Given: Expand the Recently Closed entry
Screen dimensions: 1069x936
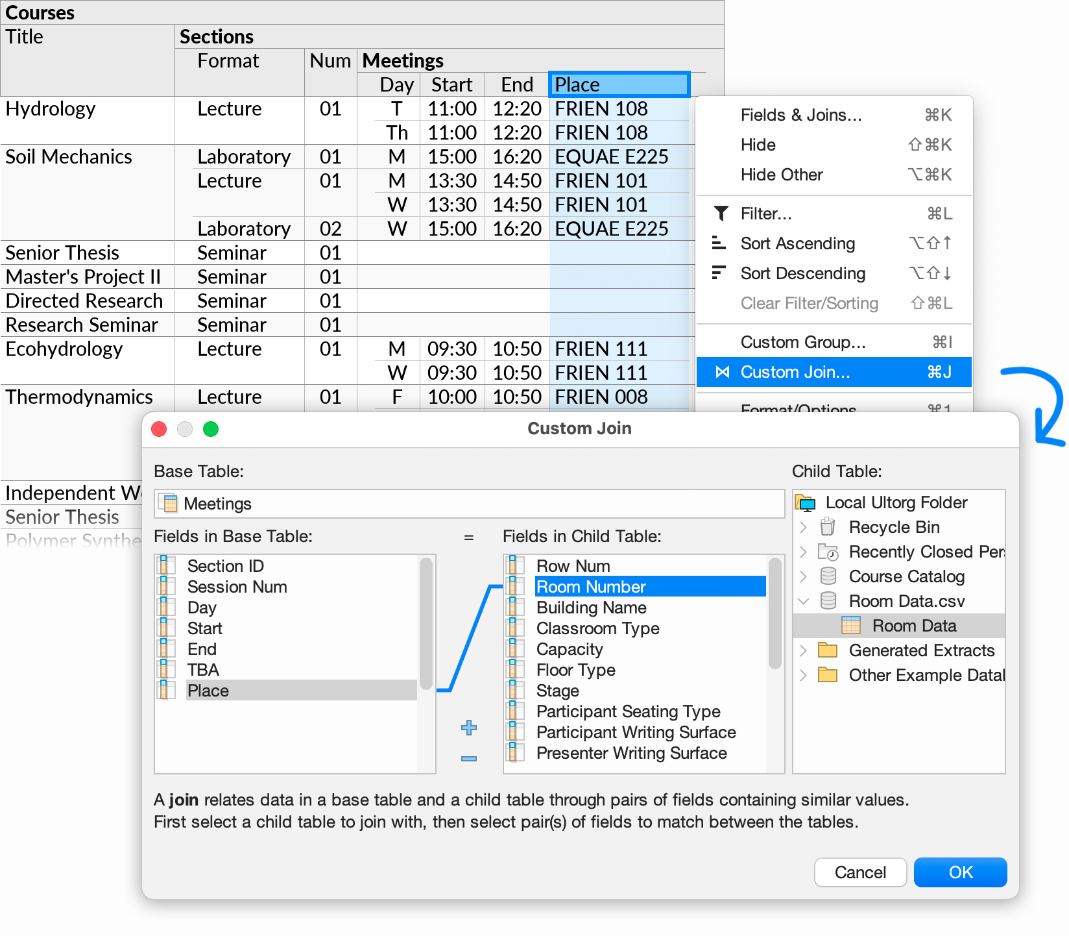Looking at the screenshot, I should (x=804, y=552).
